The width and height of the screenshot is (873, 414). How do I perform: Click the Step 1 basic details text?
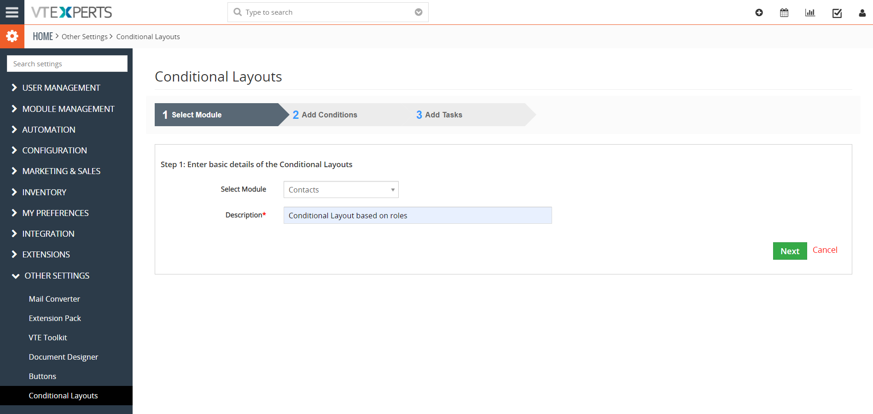coord(256,164)
